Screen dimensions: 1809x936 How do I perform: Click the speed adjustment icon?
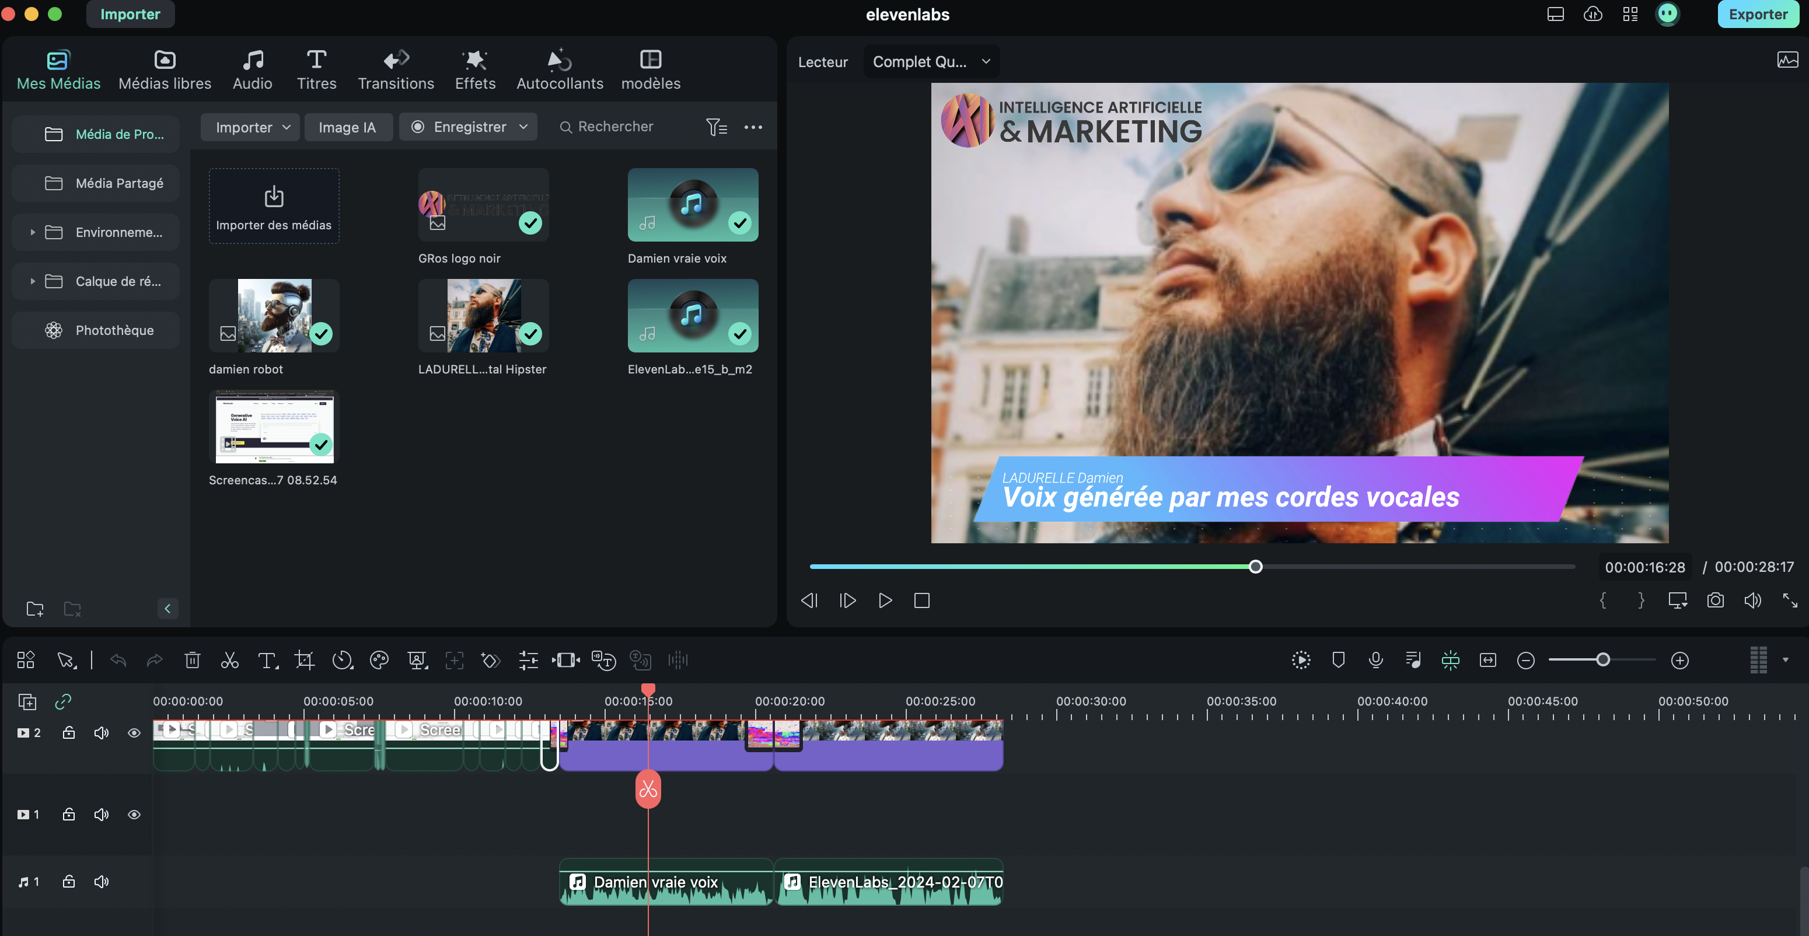pyautogui.click(x=342, y=660)
